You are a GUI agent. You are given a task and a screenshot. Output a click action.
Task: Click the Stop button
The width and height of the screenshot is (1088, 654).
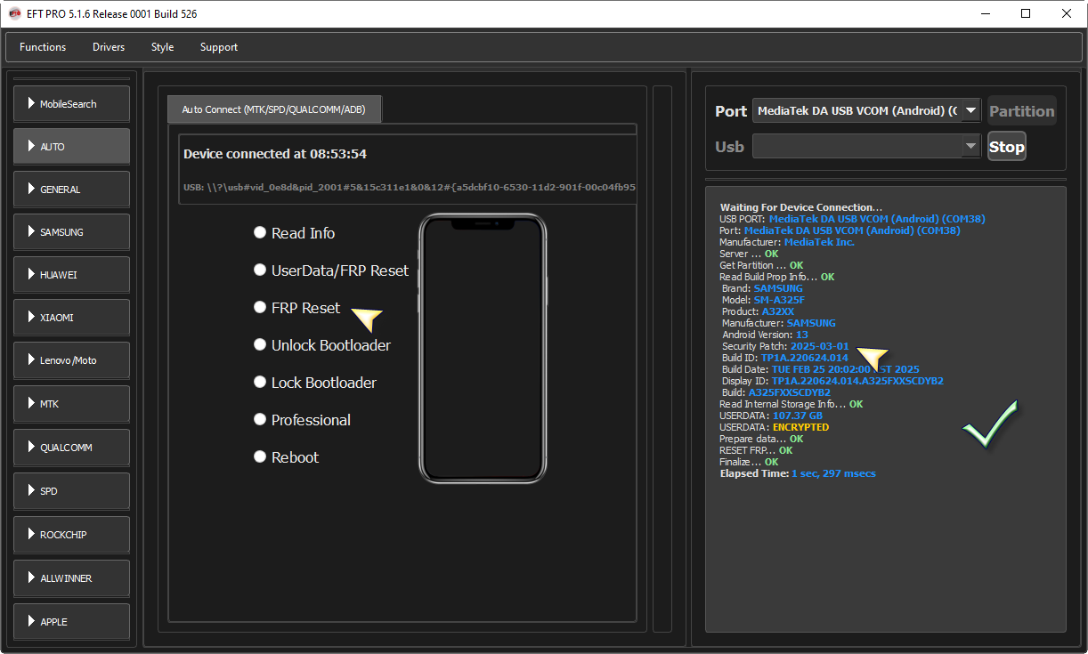click(x=1007, y=147)
